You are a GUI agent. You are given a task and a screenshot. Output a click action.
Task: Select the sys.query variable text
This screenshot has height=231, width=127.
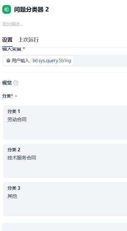point(48,61)
